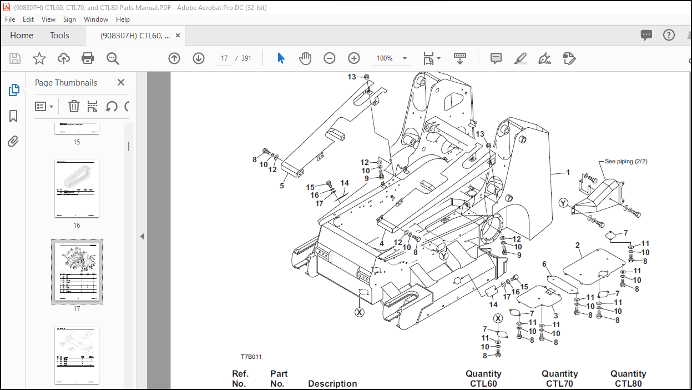The height and width of the screenshot is (390, 692).
Task: Click 'See piping (2/2)' diagram text
Action: [626, 162]
